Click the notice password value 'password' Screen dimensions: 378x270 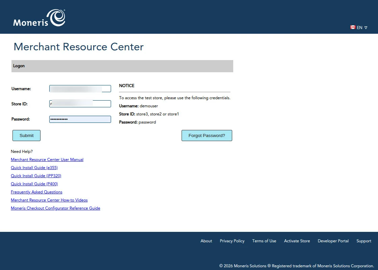pyautogui.click(x=147, y=122)
